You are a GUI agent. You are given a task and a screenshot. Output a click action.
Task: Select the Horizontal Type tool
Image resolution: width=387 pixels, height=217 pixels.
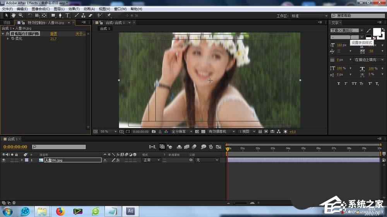tap(67, 15)
